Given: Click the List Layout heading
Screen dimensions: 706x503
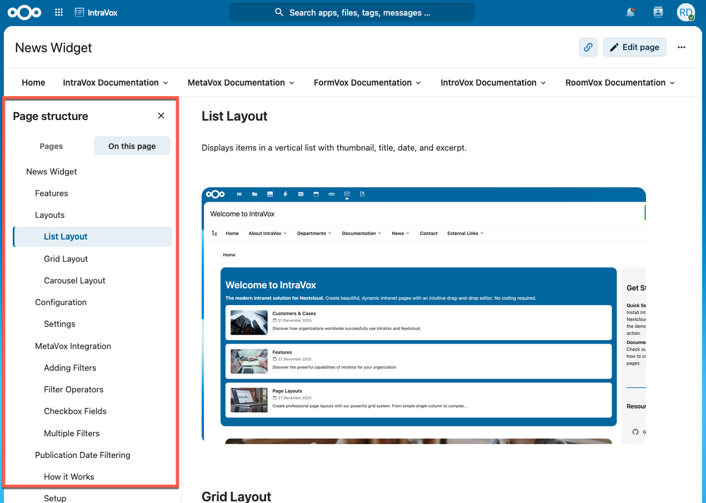Looking at the screenshot, I should click(234, 116).
